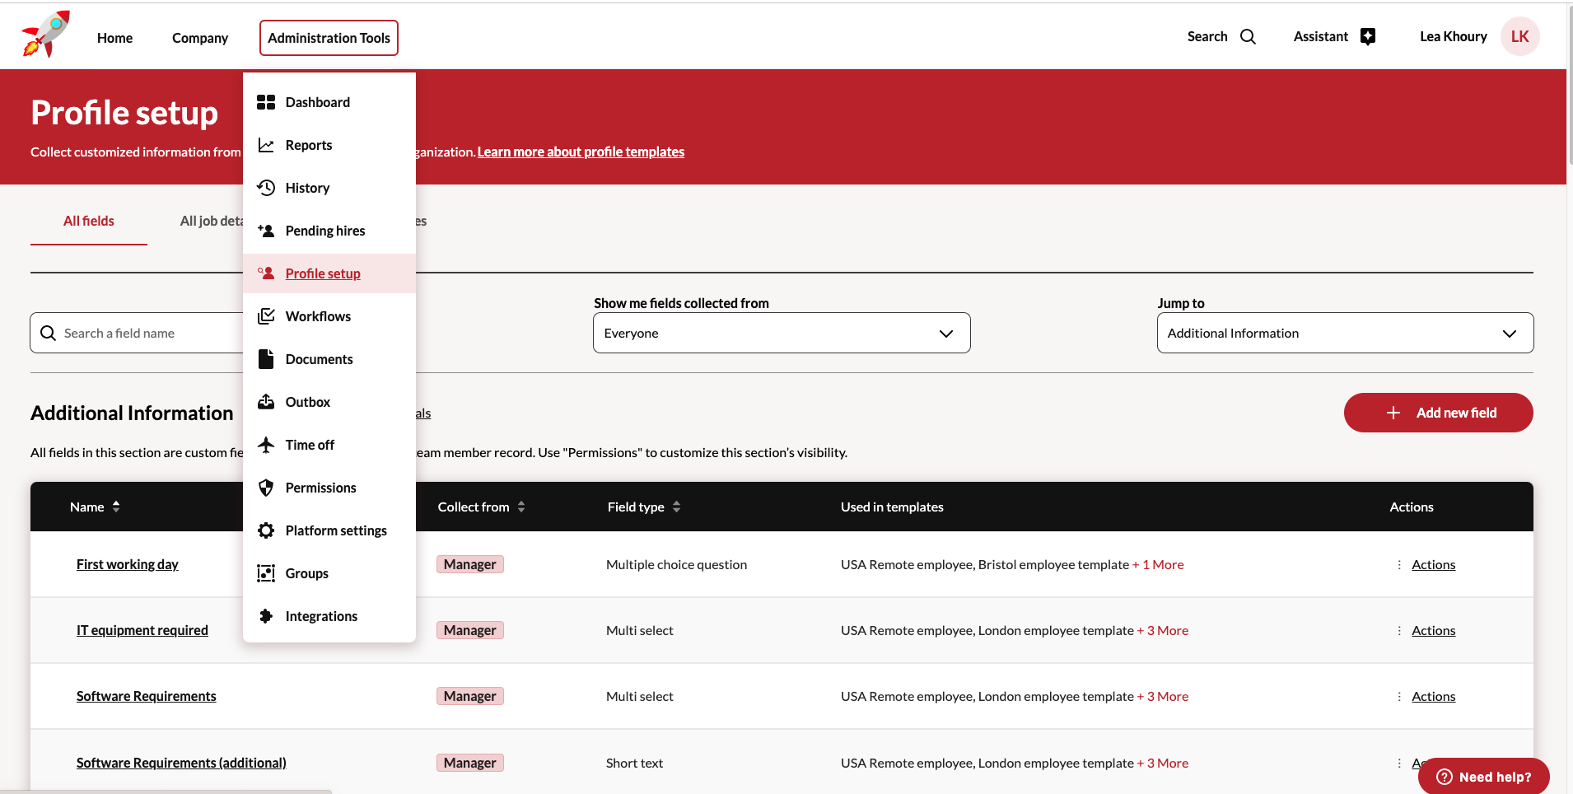
Task: Expand the Everyone dropdown
Action: point(781,333)
